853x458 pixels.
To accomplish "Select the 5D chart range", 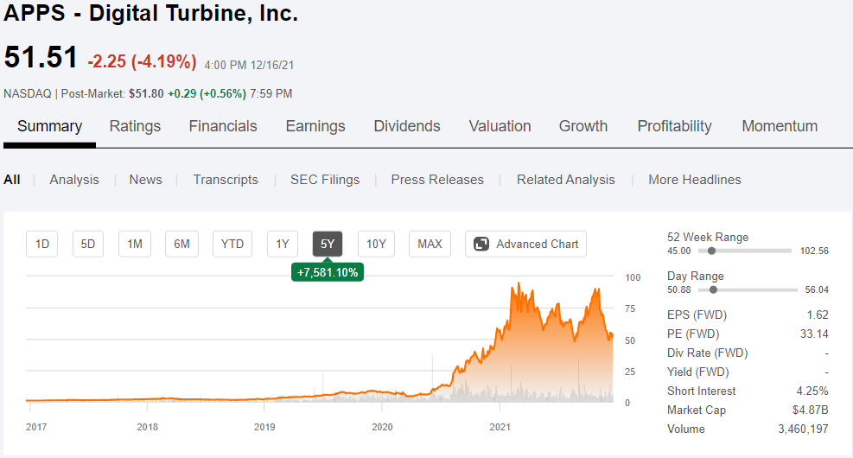I will 88,244.
